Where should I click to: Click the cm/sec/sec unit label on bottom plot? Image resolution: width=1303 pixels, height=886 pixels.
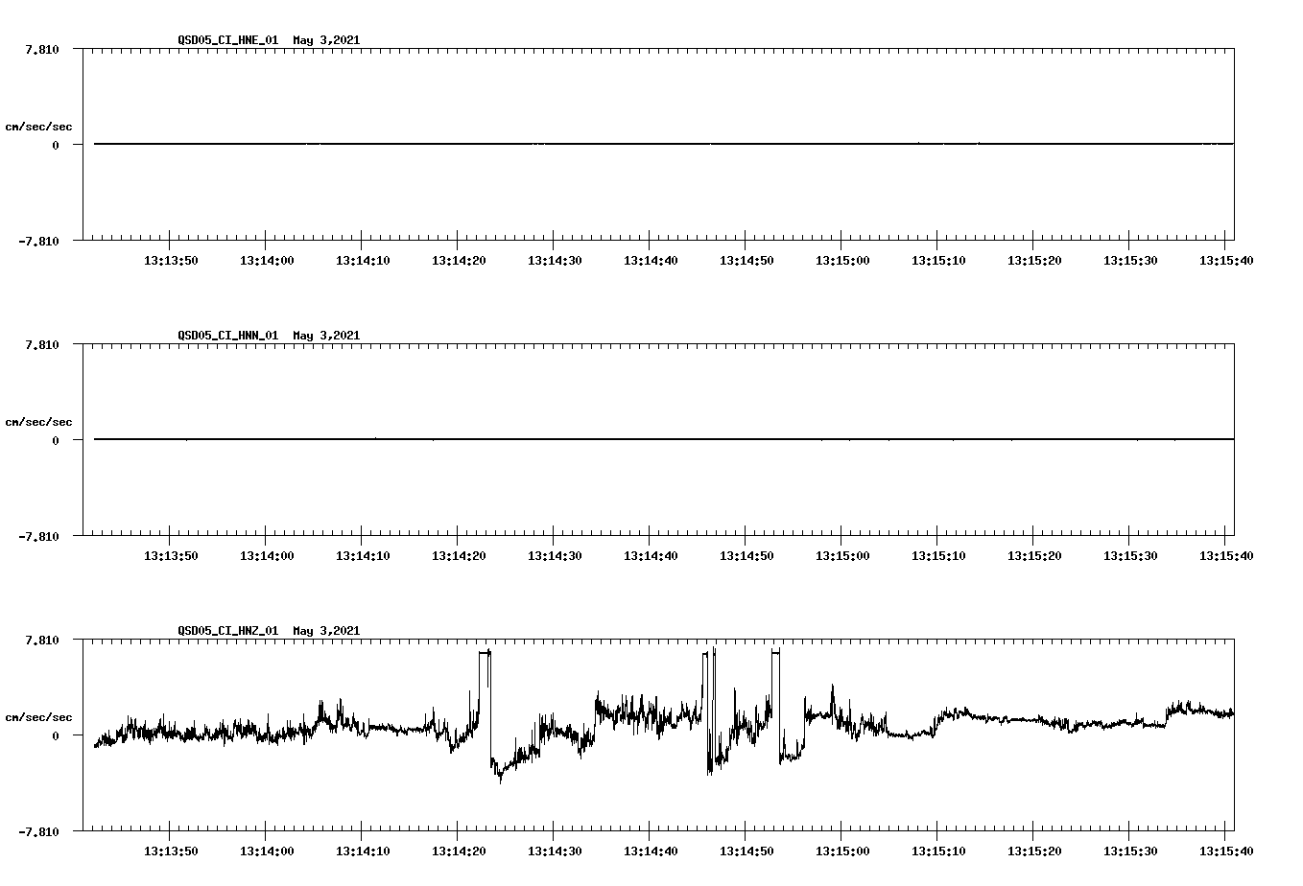click(39, 715)
